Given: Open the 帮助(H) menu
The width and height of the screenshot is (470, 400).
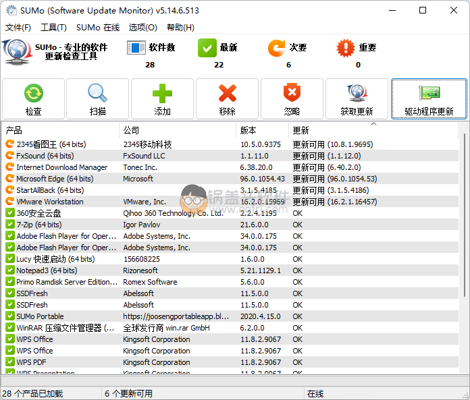Looking at the screenshot, I should [x=180, y=28].
